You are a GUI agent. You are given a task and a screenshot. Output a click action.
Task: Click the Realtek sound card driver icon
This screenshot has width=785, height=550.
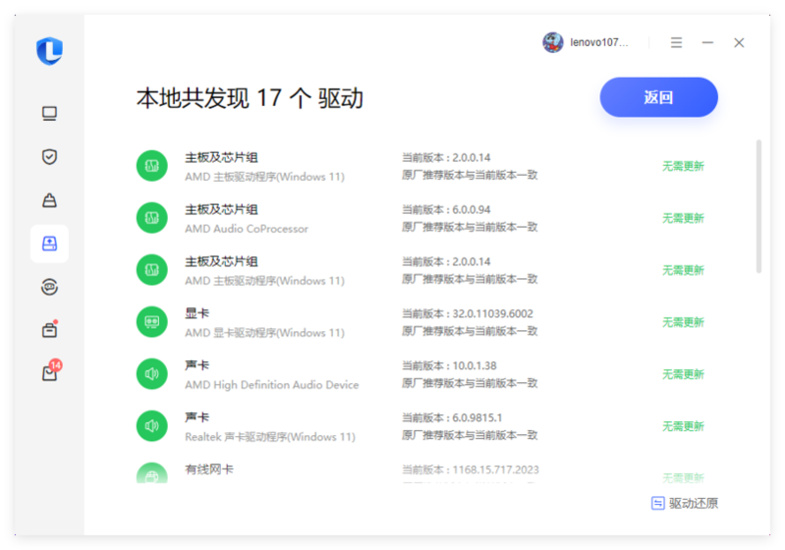[151, 426]
